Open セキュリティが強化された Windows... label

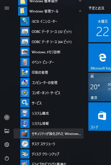pyautogui.click(x=56, y=134)
